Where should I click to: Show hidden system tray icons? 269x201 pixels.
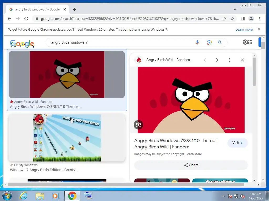click(x=223, y=196)
